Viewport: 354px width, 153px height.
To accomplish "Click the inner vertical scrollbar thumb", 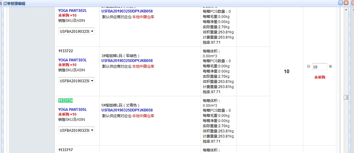I will (x=346, y=97).
